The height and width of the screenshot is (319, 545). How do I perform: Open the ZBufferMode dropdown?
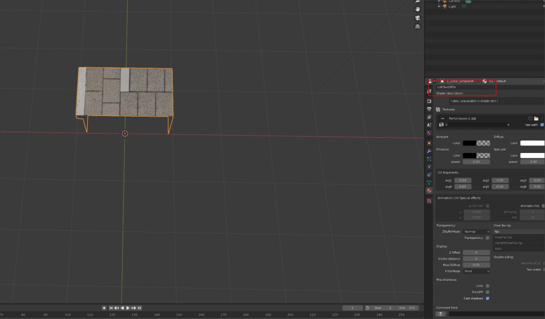[476, 231]
